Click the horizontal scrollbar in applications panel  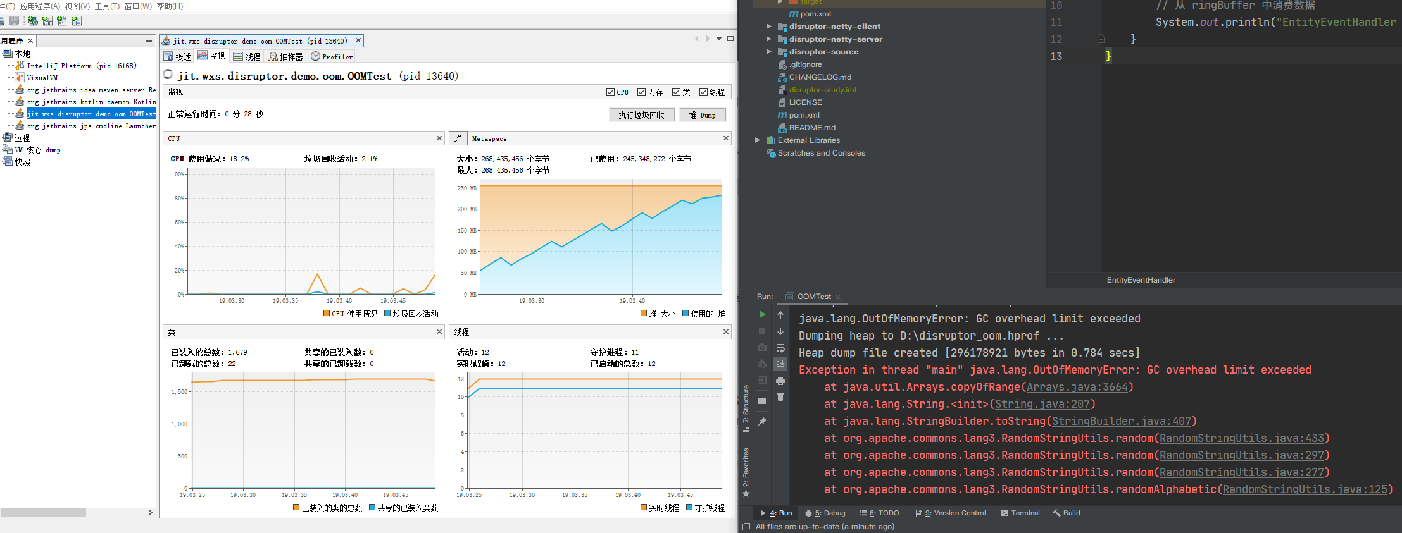coord(43,512)
